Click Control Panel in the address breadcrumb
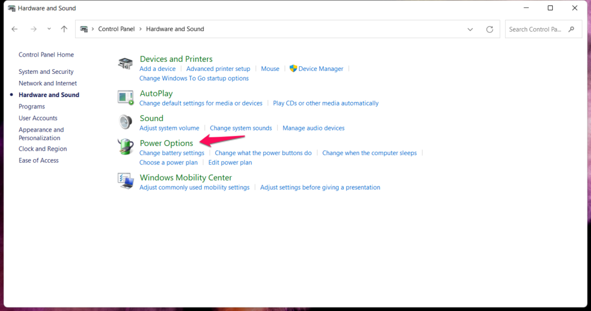 click(116, 29)
